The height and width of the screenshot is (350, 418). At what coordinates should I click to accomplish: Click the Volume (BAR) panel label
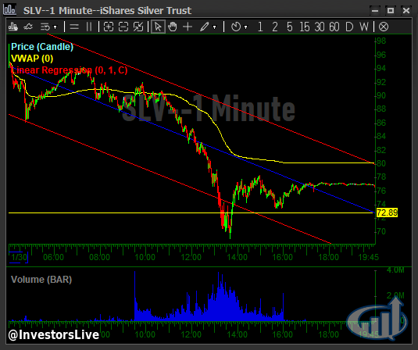coord(41,280)
